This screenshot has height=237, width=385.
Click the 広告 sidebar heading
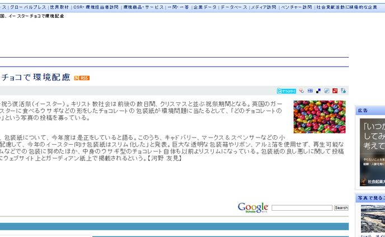(x=363, y=111)
